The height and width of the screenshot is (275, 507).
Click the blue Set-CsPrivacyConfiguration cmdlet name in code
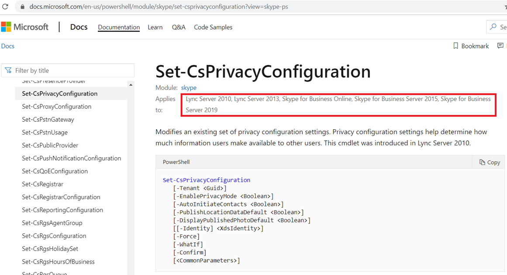click(206, 180)
